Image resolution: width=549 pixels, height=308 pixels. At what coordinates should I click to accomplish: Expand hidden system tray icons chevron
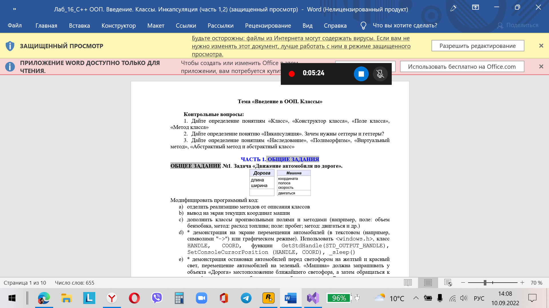point(416,298)
